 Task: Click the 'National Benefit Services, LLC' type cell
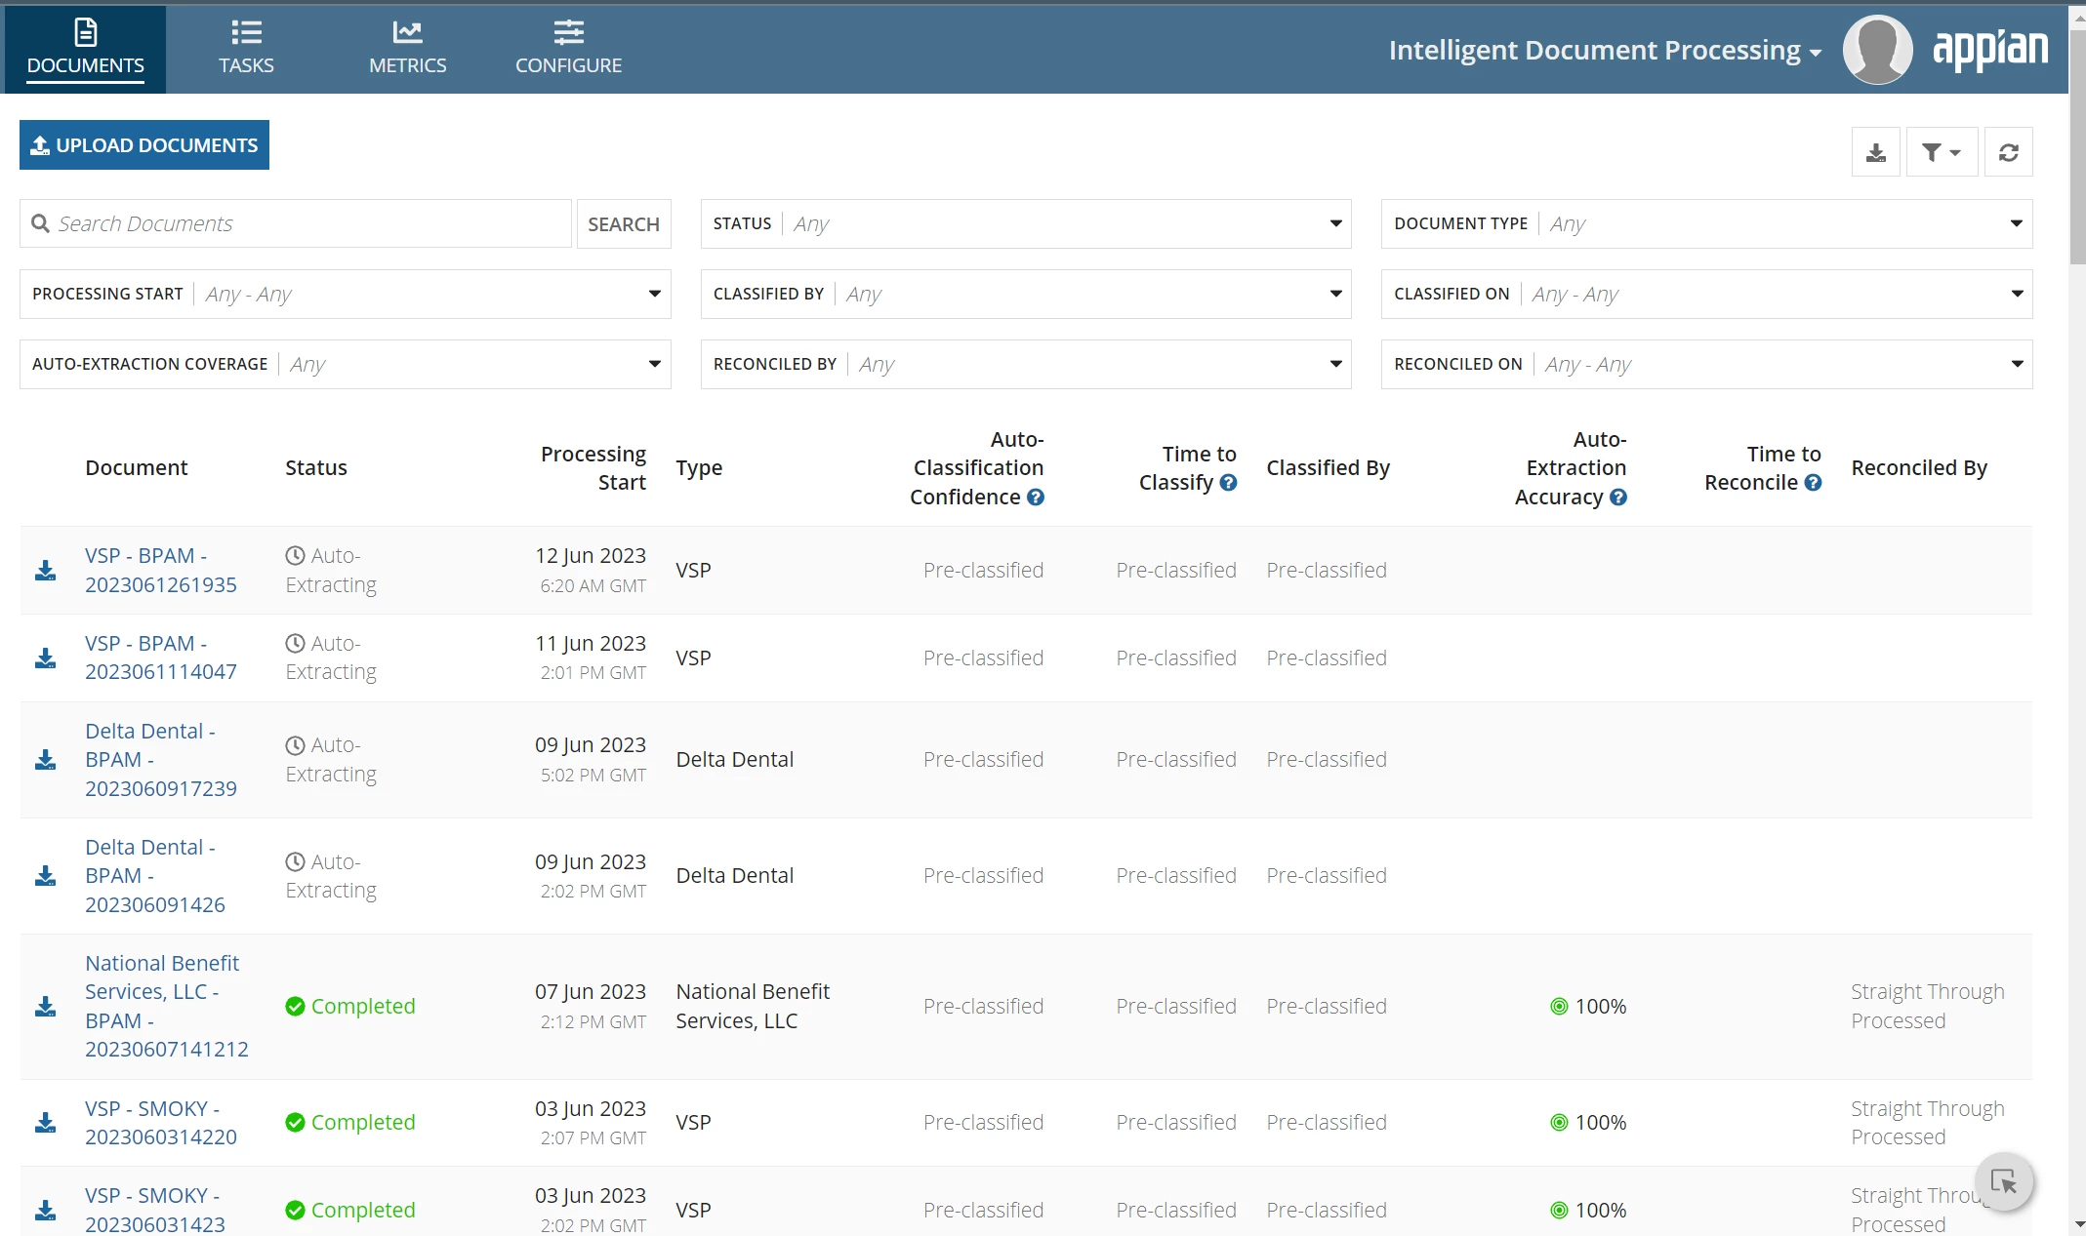coord(753,1007)
